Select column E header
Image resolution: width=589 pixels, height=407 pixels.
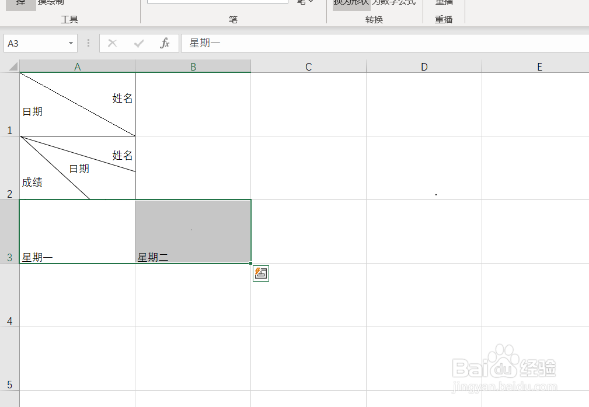click(x=536, y=66)
